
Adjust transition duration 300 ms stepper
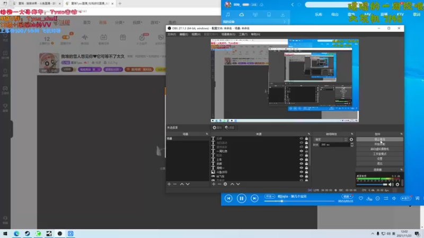click(352, 144)
